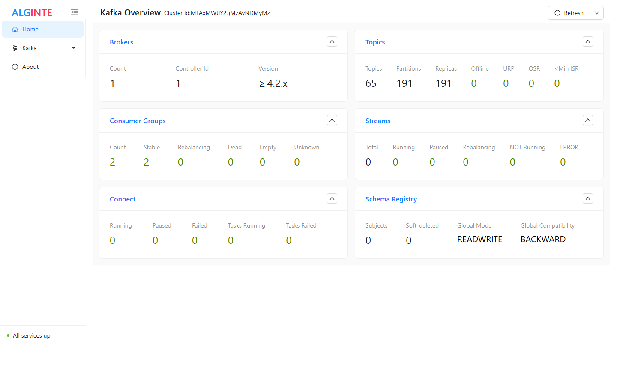617x385 pixels.
Task: Open the Schema Registry link
Action: point(391,199)
